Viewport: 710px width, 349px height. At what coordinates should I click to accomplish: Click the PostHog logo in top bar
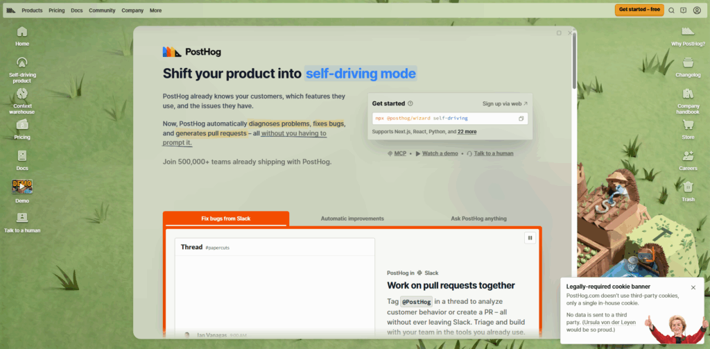(x=11, y=10)
